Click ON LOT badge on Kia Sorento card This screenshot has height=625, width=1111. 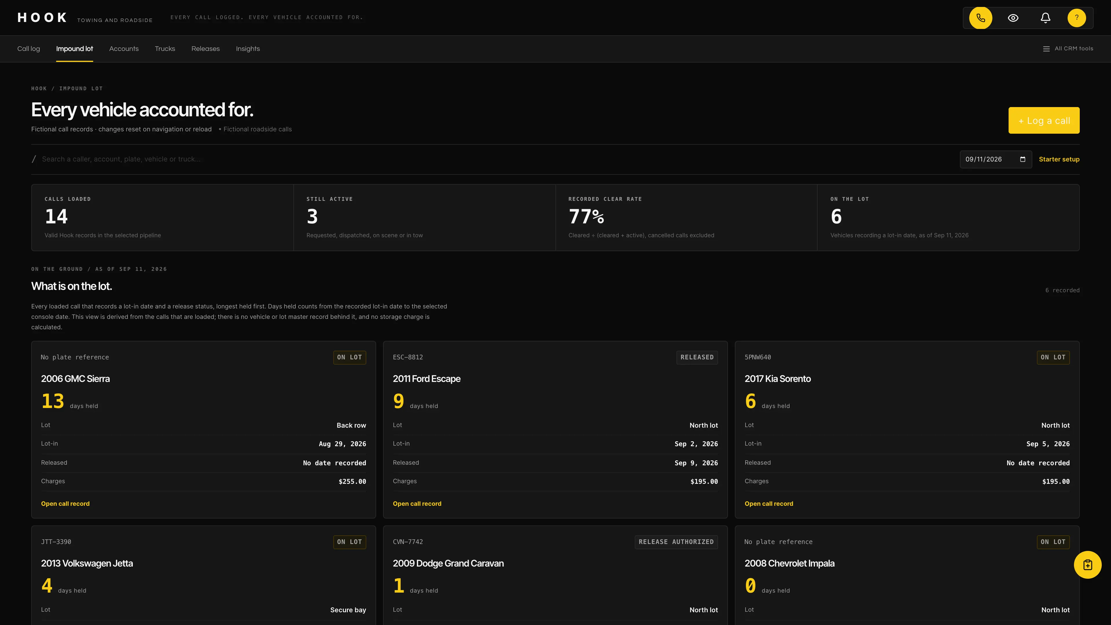[1053, 357]
